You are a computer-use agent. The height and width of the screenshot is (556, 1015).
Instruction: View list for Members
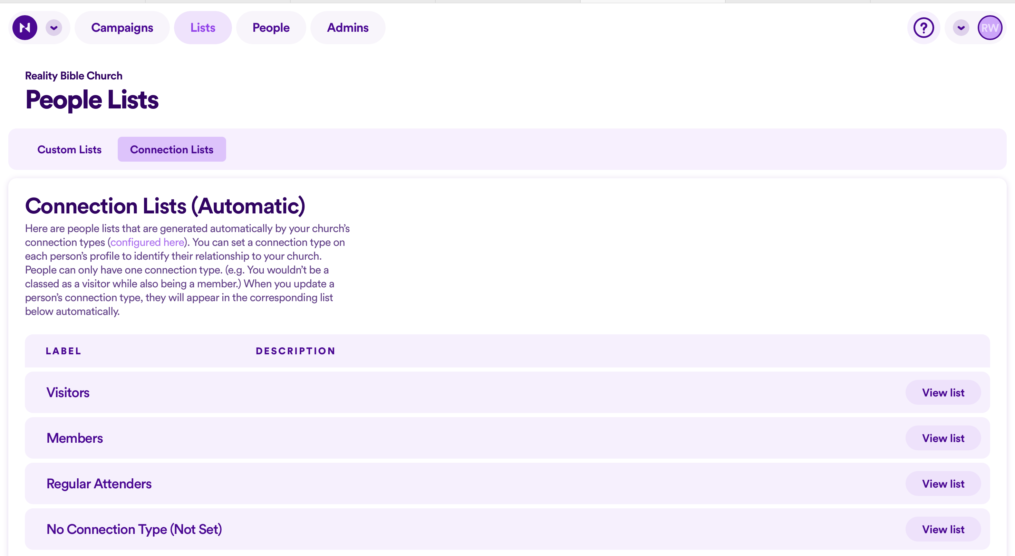click(943, 438)
